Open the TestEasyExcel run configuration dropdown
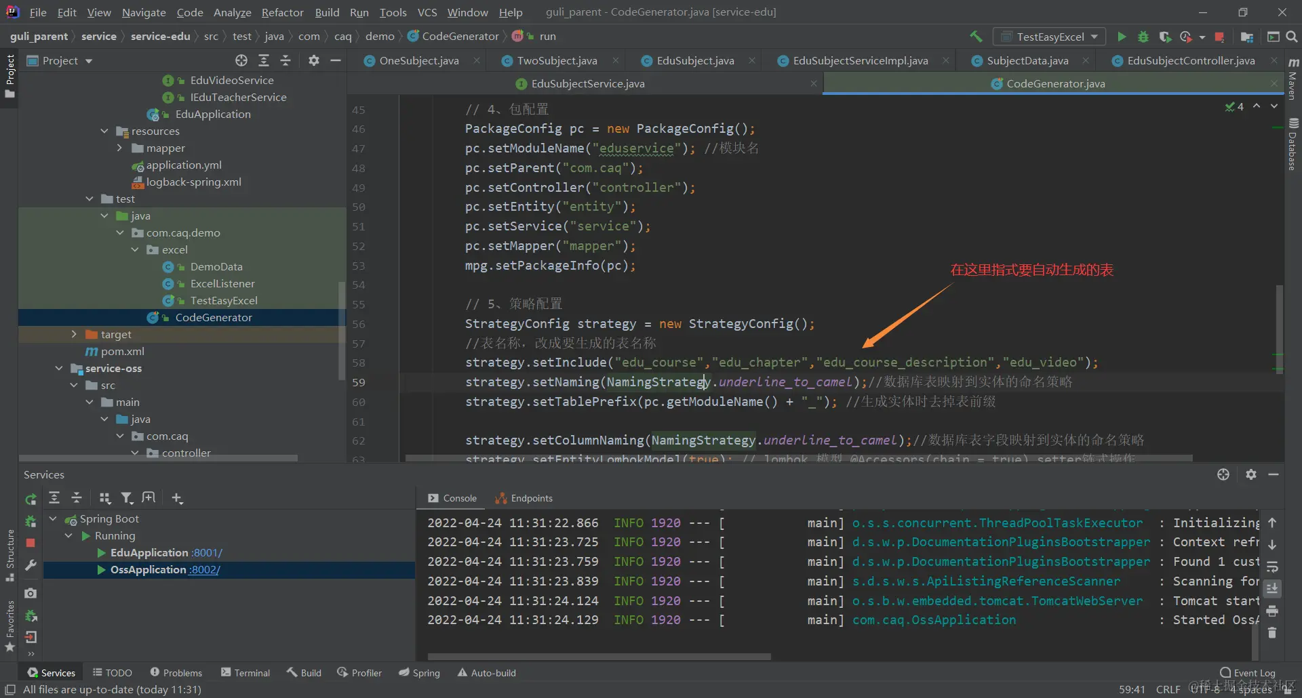The image size is (1302, 698). 1049,37
